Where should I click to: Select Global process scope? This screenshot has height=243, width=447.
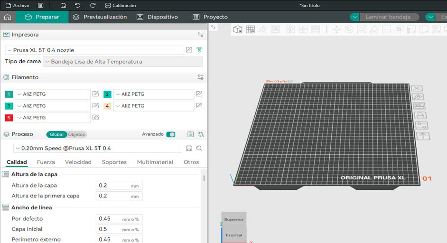(56, 134)
